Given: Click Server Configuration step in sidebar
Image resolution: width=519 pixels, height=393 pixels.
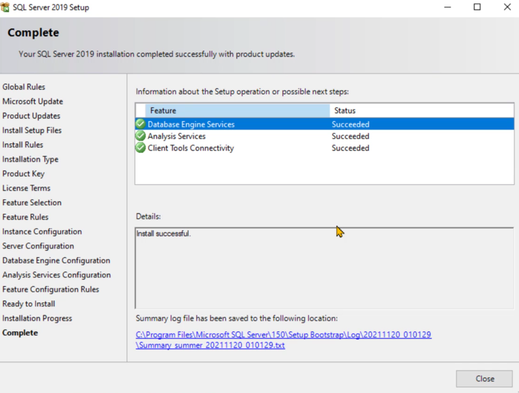Looking at the screenshot, I should coord(38,246).
